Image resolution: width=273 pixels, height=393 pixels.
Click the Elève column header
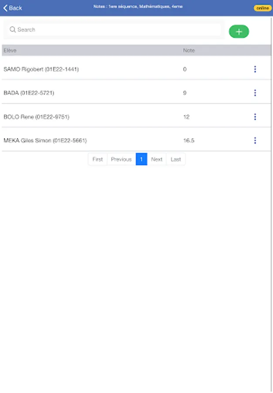[x=10, y=51]
